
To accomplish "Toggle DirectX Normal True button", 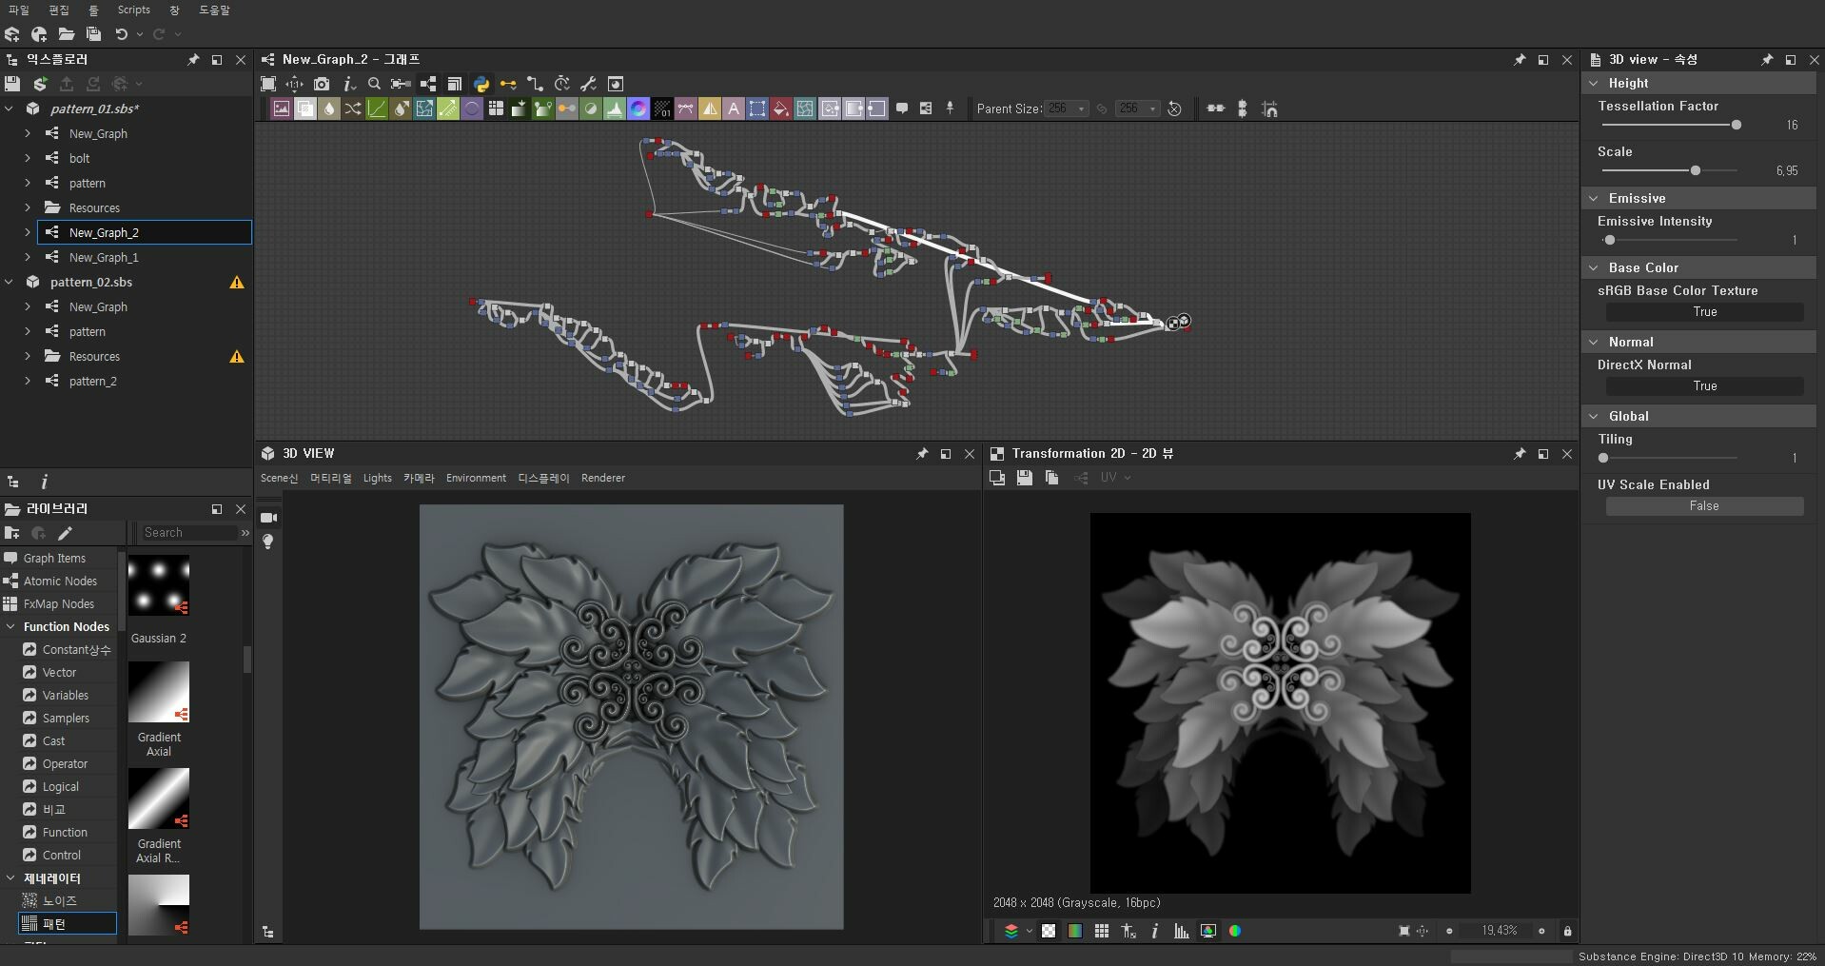I will click(1704, 386).
